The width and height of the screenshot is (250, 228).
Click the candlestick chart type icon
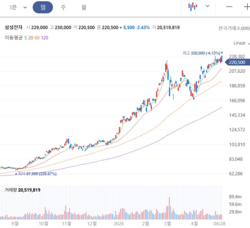click(193, 6)
